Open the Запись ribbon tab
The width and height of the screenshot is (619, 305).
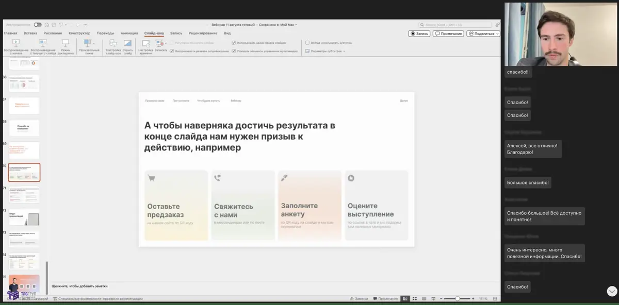(176, 33)
